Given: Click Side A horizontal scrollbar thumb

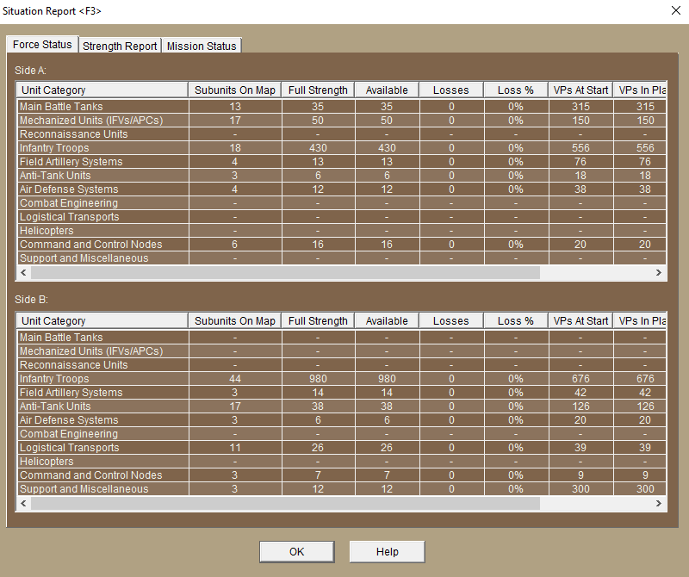Looking at the screenshot, I should (x=285, y=272).
